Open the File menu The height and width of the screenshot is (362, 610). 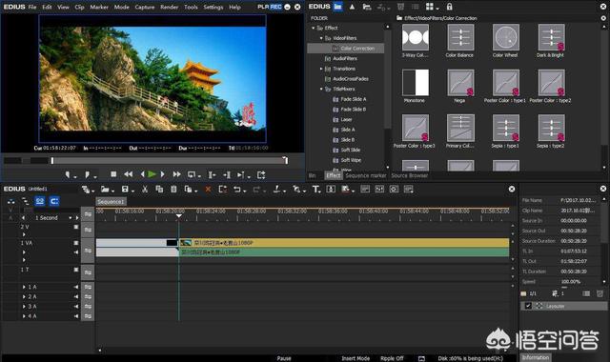tap(32, 7)
